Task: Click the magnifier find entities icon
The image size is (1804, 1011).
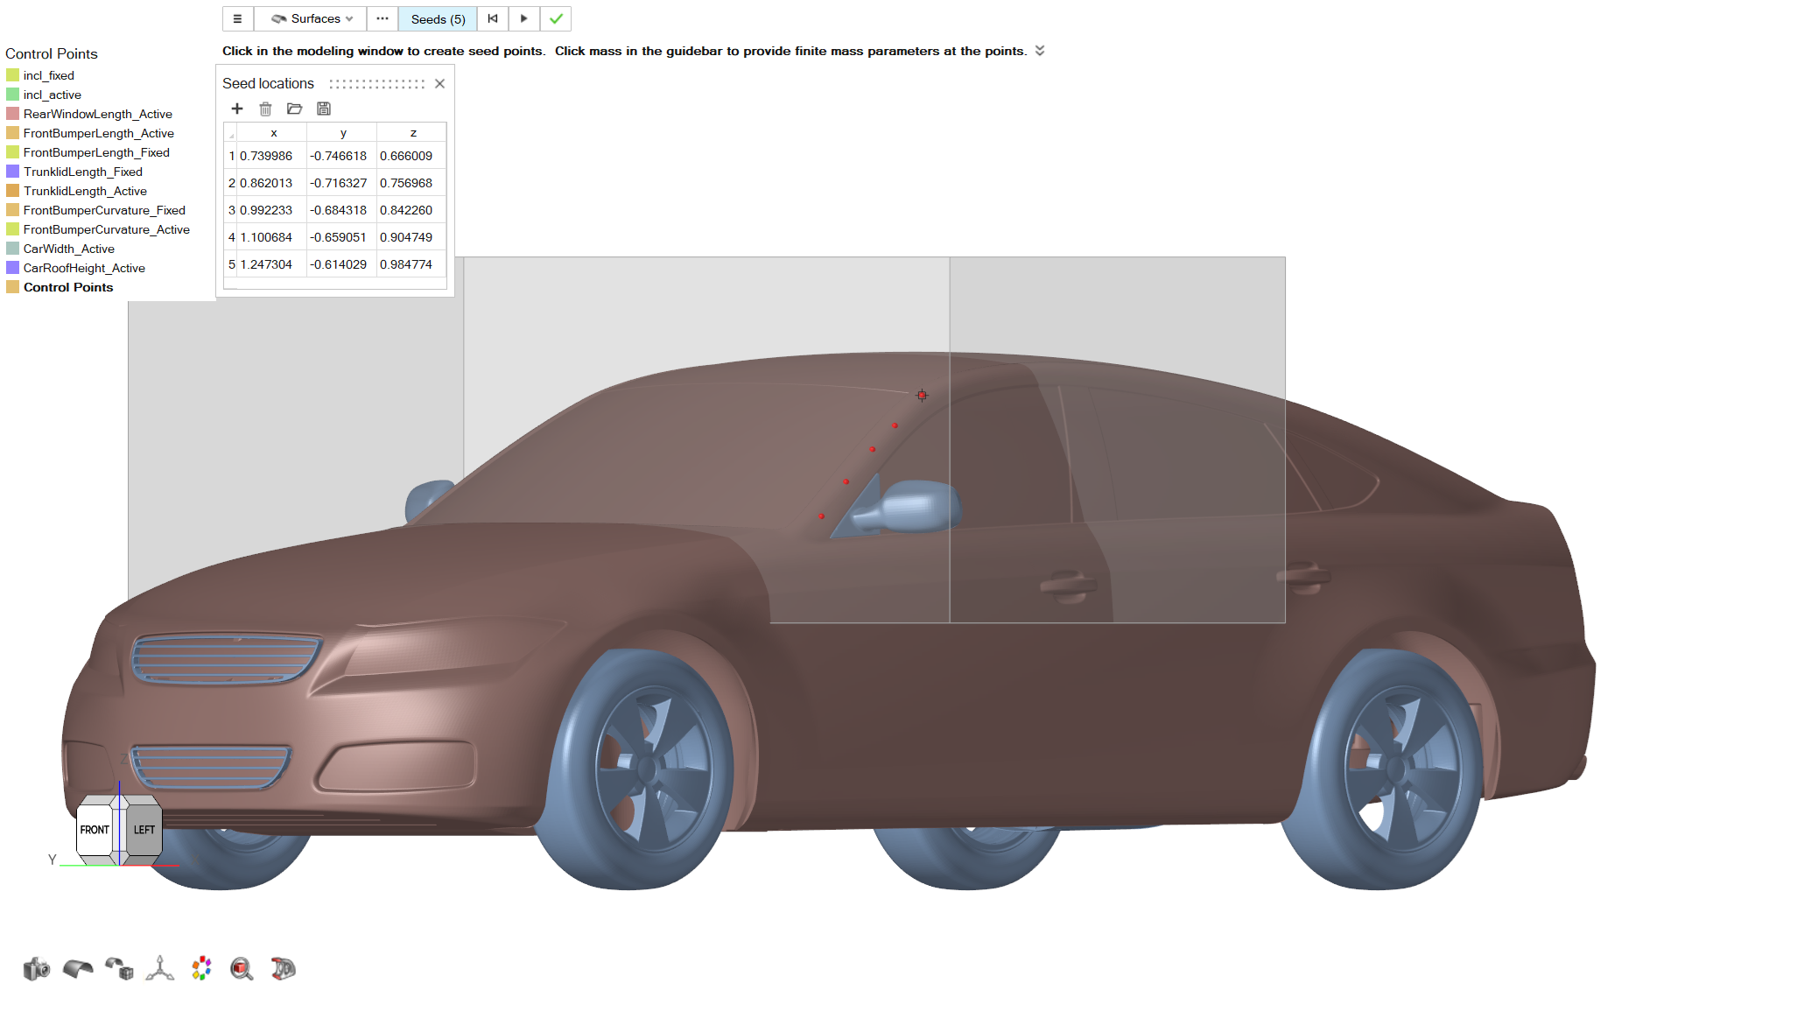Action: coord(242,968)
